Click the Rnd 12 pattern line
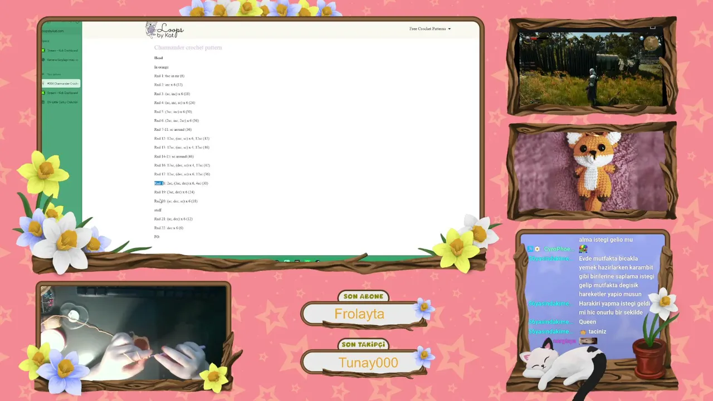 click(x=182, y=138)
